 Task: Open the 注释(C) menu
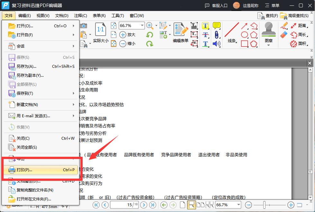coord(80,15)
